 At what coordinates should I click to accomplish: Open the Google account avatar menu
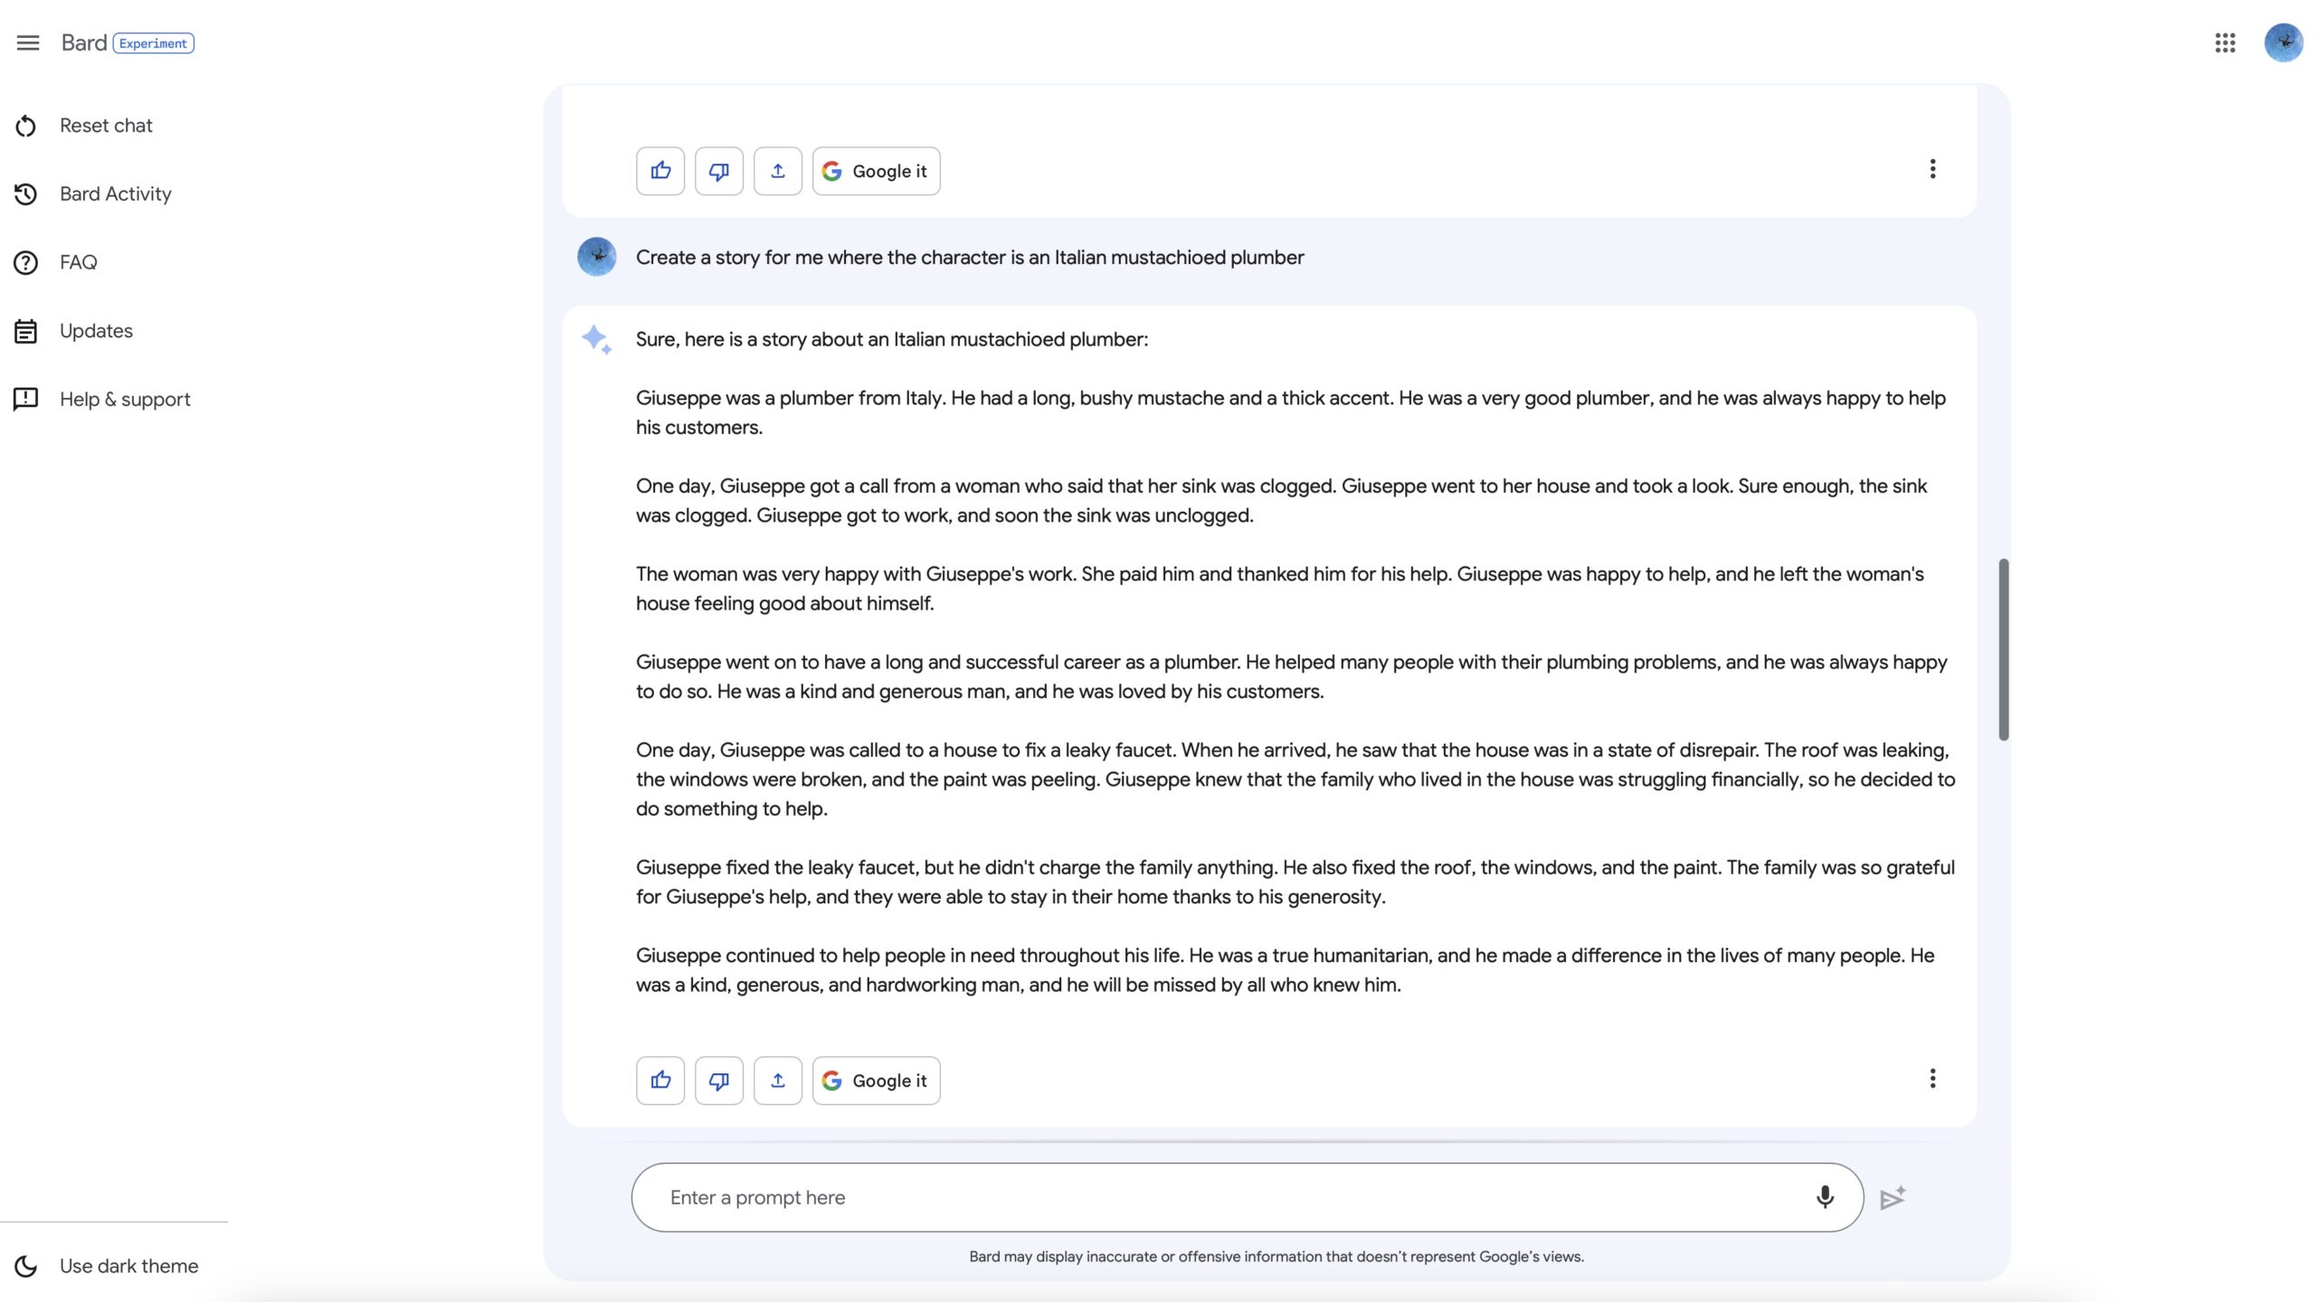click(2283, 42)
